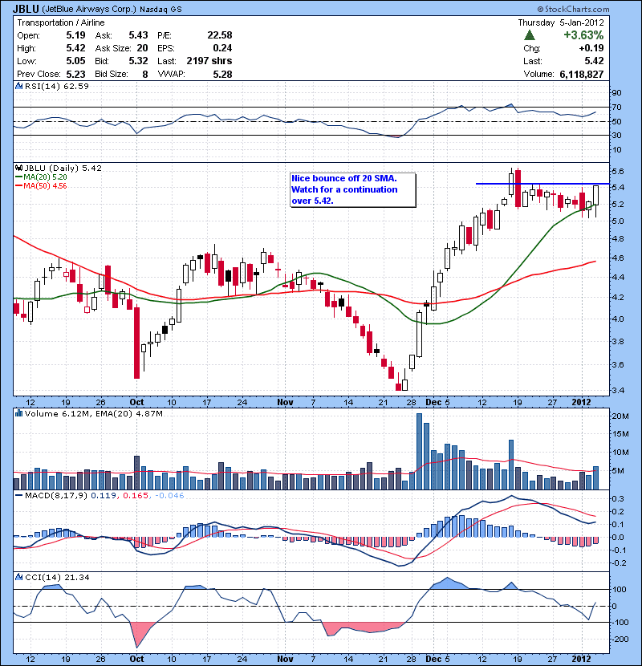Click the CCI(14) 21.34 label
Image resolution: width=642 pixels, height=666 pixels.
tap(57, 577)
